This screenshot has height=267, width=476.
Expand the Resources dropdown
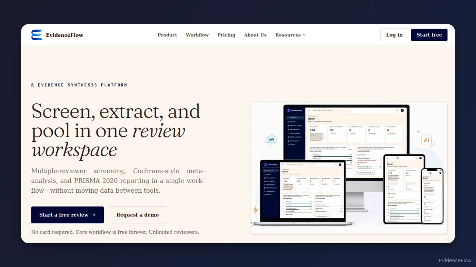pyautogui.click(x=290, y=35)
